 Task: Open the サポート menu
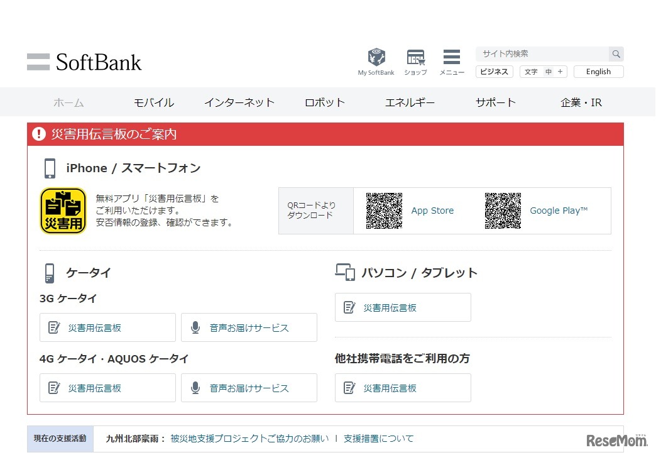(495, 102)
